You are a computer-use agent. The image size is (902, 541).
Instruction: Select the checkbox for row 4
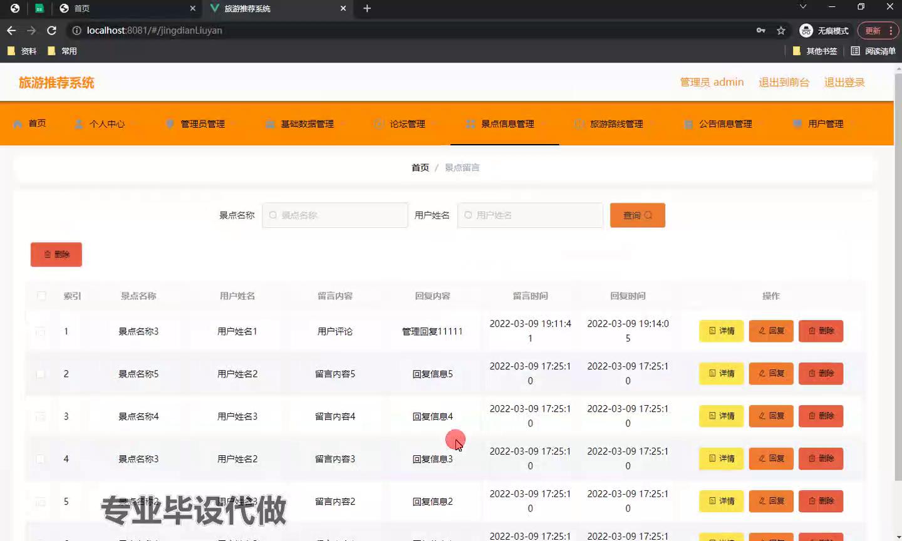click(41, 459)
